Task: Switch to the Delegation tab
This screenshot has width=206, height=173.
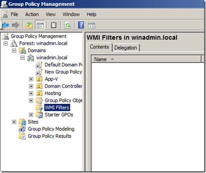Action: [126, 48]
